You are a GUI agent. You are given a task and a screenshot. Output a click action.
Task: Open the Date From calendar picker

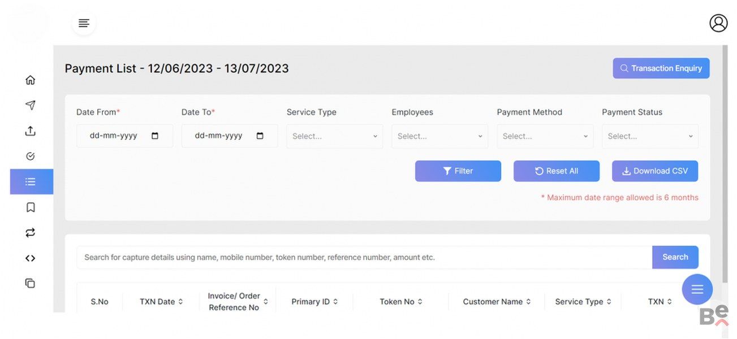(155, 136)
